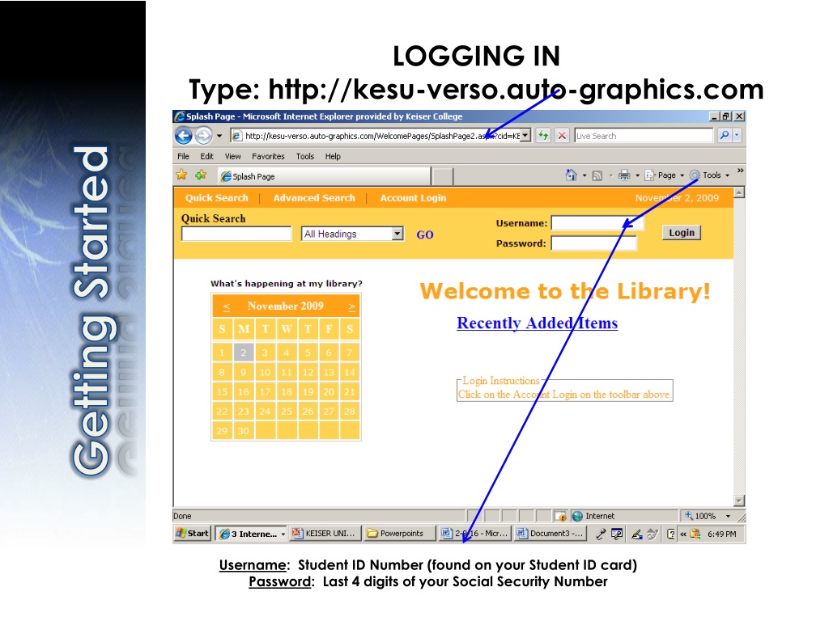Click the page scrollbar down arrow
This screenshot has width=829, height=621.
point(739,500)
